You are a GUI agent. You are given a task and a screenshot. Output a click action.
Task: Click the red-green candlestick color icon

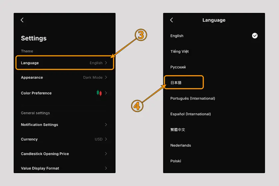click(99, 93)
